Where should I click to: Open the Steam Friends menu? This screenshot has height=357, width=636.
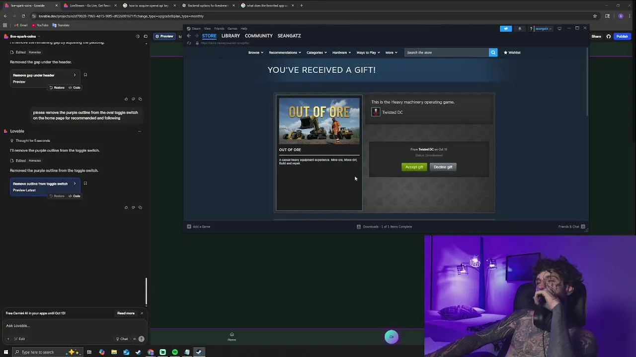tap(219, 28)
